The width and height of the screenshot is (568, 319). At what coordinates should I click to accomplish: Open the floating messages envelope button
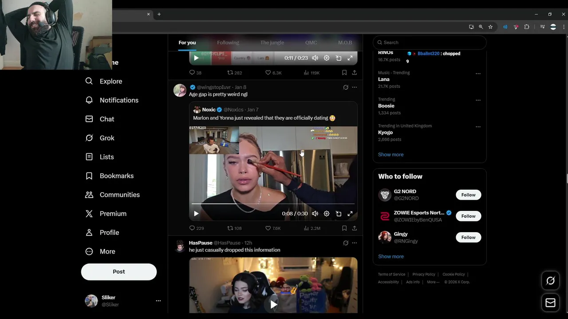550,303
